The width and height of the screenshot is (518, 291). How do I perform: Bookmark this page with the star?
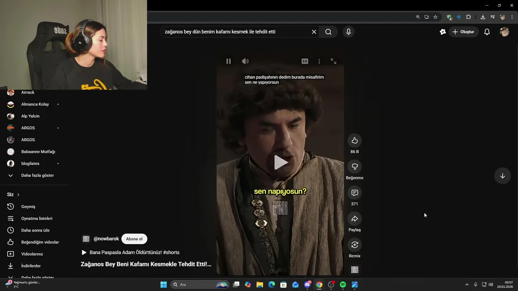click(x=435, y=17)
